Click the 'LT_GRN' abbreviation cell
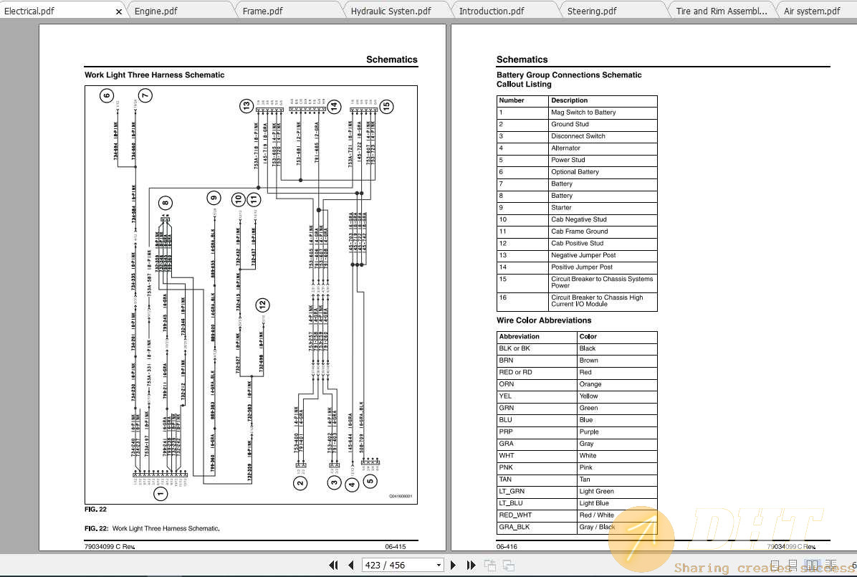Viewport: 857px width, 577px height. pos(536,492)
